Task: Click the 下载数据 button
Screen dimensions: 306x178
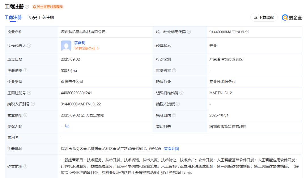Action: click(x=264, y=17)
